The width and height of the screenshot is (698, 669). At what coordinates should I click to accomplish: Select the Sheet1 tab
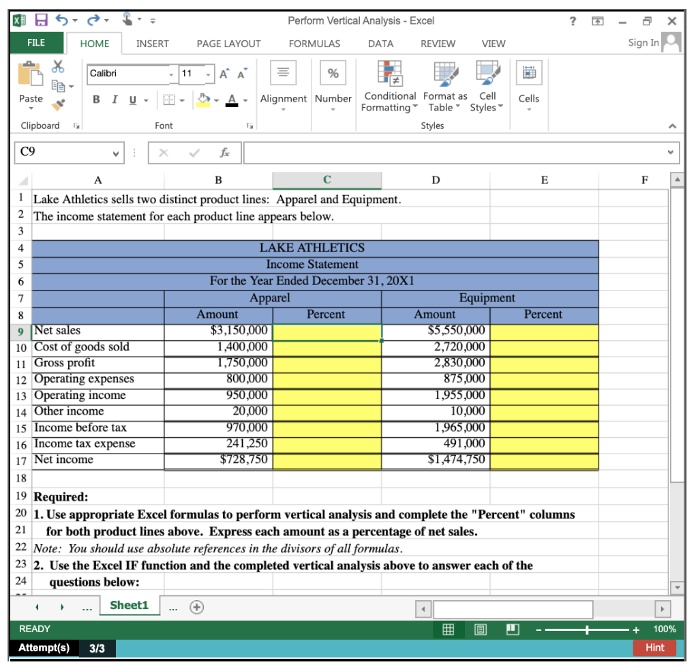130,605
